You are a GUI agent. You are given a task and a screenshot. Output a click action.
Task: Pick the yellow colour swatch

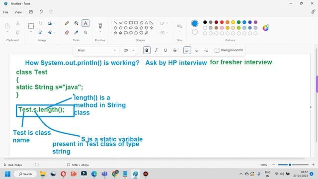pos(233,22)
